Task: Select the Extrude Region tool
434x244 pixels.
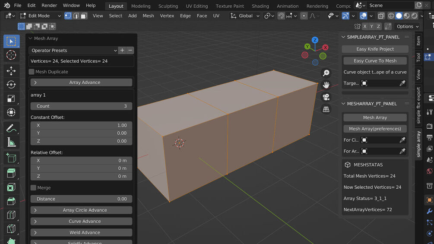Action: pos(11,174)
